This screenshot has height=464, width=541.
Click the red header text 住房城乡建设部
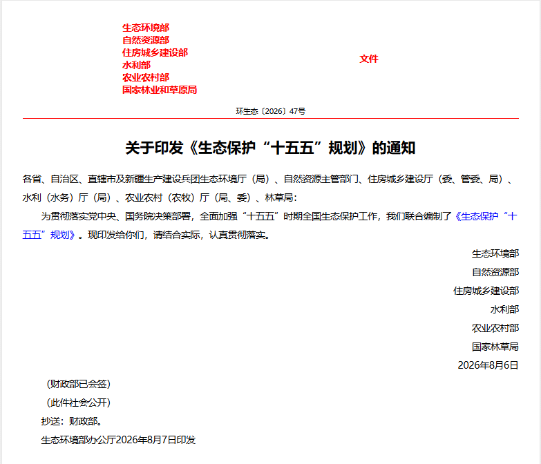tap(155, 52)
